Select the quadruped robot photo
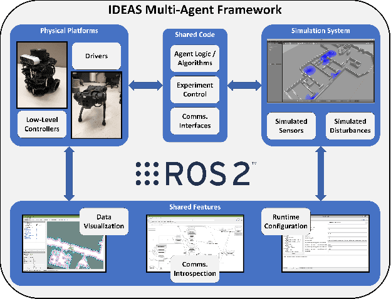This screenshot has width=391, height=299. tap(98, 104)
